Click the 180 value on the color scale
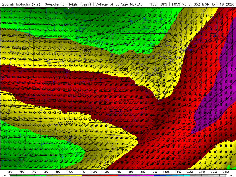236x177 pixels. point(166,172)
